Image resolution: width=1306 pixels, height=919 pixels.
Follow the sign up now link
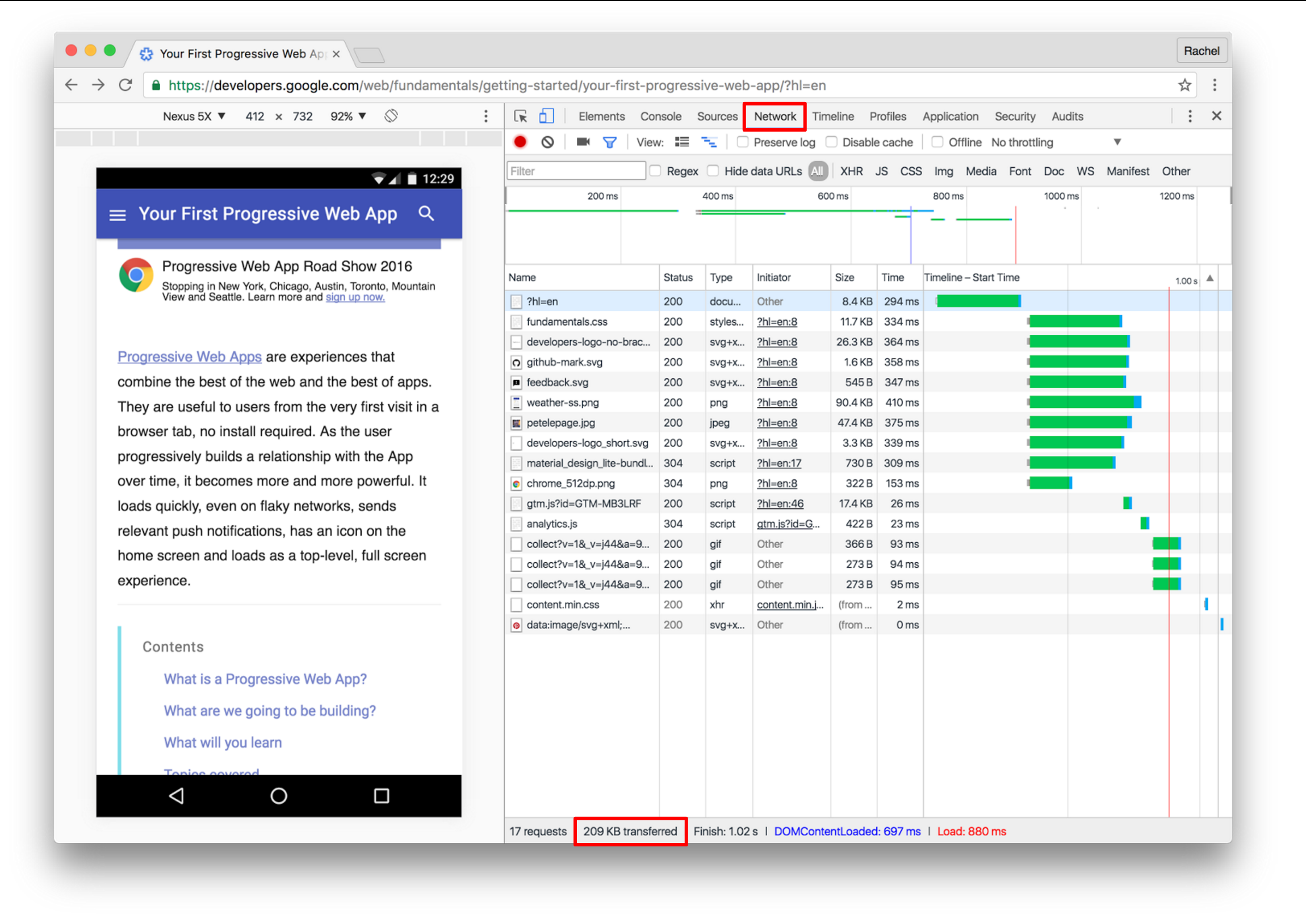[355, 297]
